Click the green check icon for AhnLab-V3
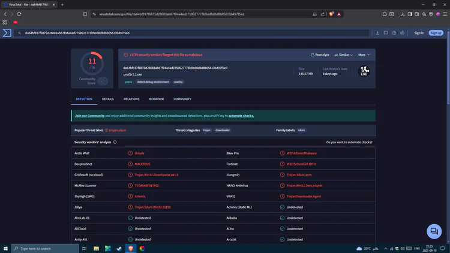Screen dimensions: 450x253 [x=130, y=218]
